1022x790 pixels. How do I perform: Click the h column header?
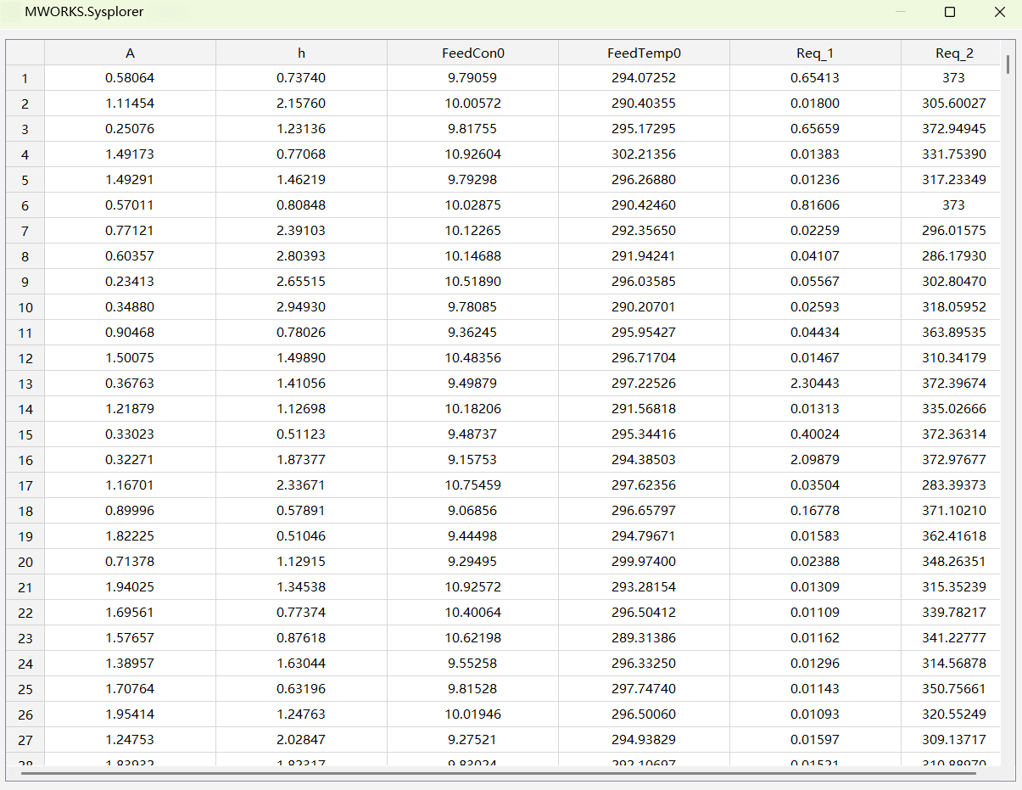[x=301, y=53]
